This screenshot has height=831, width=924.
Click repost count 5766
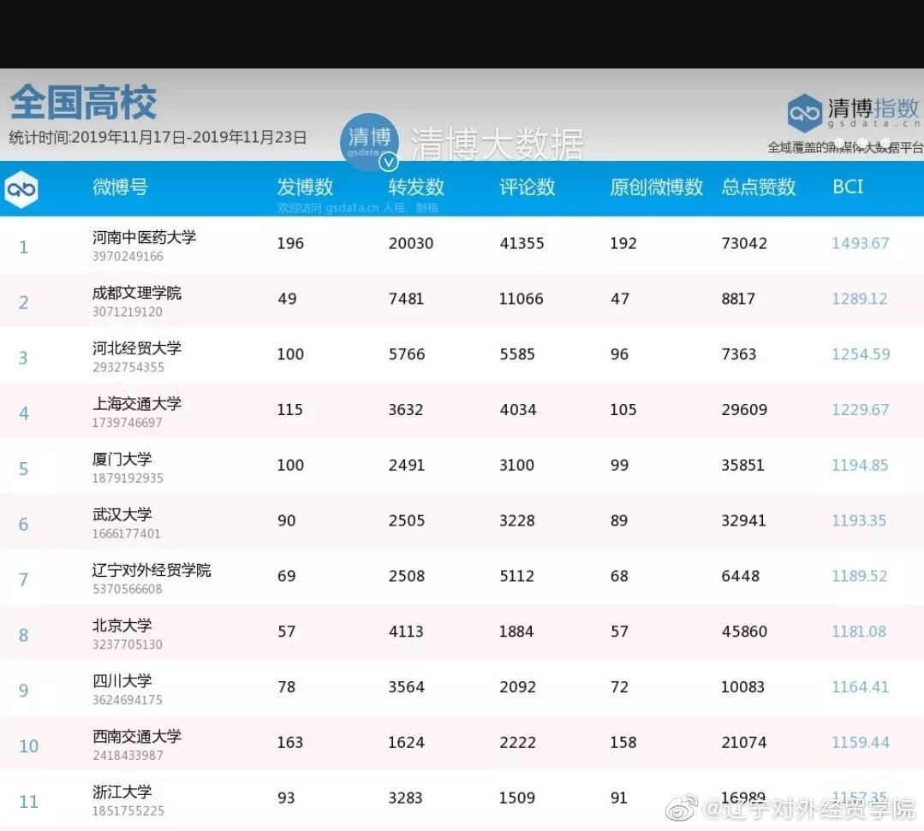(407, 354)
